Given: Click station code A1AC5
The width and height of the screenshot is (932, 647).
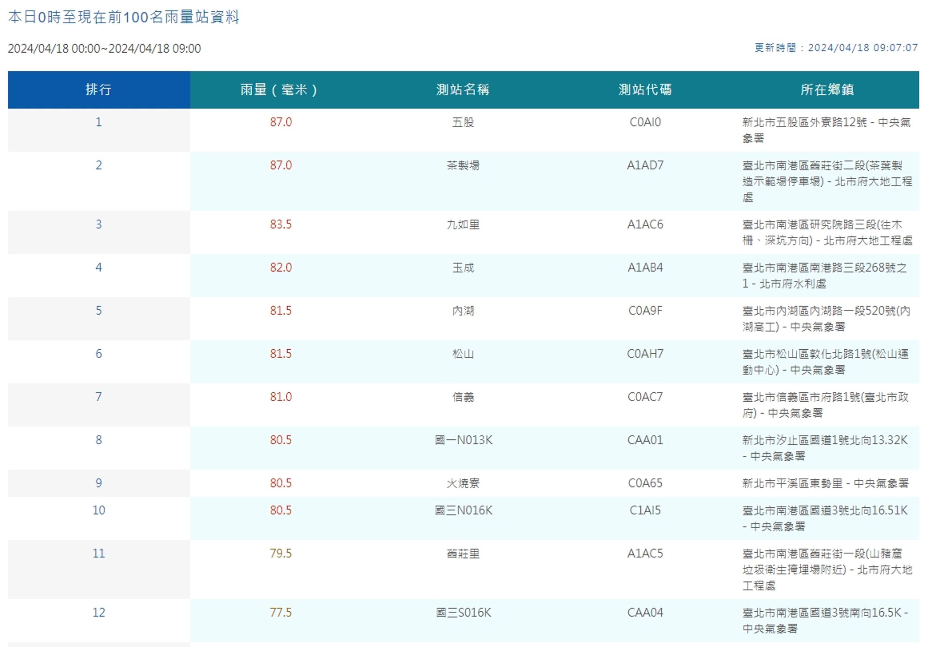Looking at the screenshot, I should click(645, 554).
